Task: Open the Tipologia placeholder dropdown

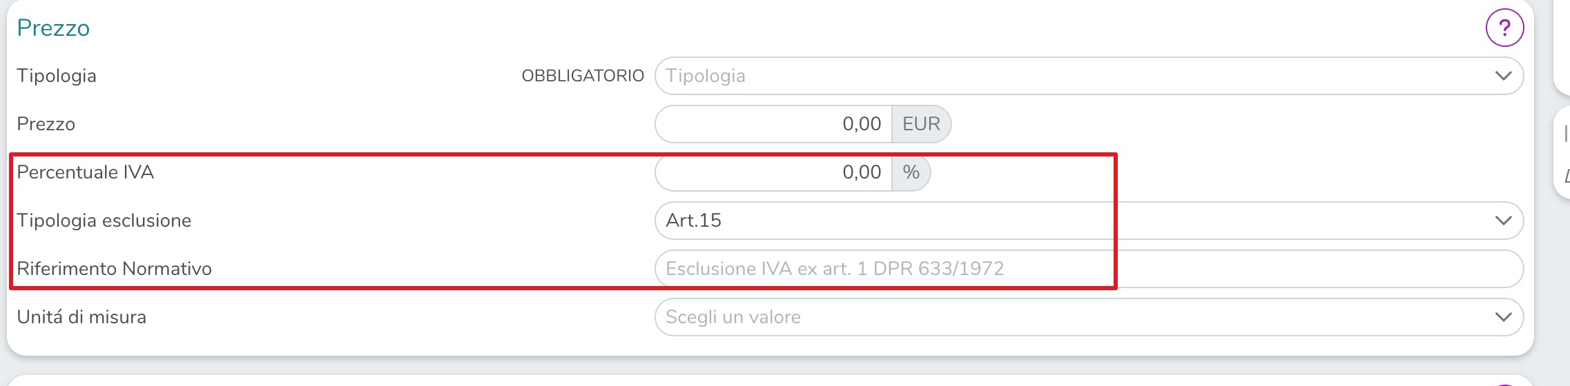Action: click(1089, 76)
